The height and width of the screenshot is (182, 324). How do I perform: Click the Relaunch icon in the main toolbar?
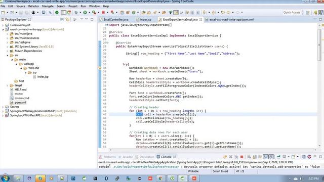pos(112,12)
